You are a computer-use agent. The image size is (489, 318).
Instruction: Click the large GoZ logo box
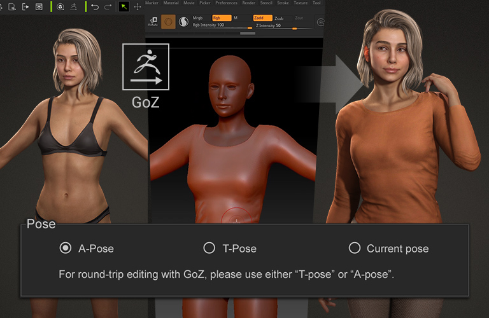click(x=146, y=67)
